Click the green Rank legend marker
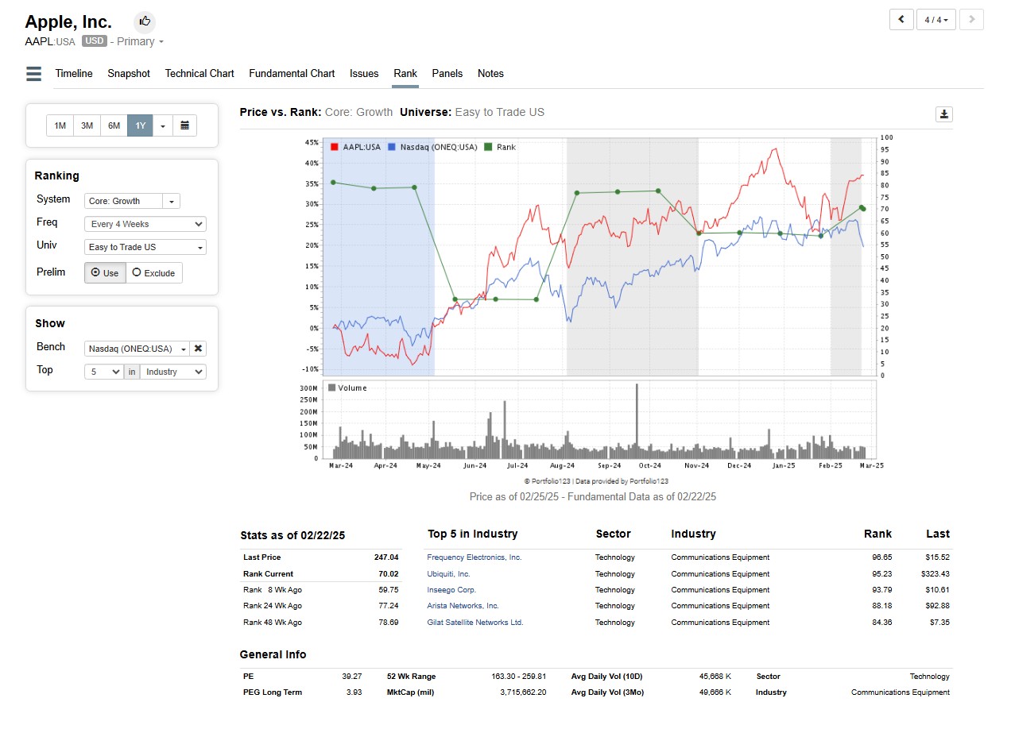1011x729 pixels. point(488,147)
